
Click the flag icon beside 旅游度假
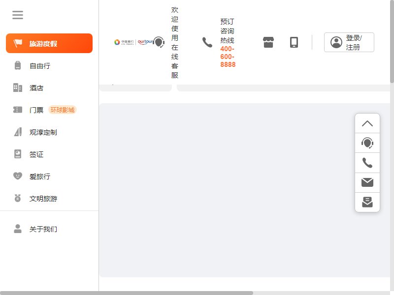tap(18, 43)
